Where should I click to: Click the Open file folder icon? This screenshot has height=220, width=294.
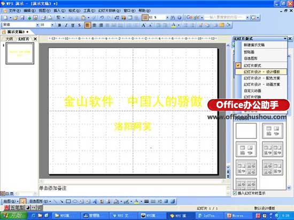16,18
